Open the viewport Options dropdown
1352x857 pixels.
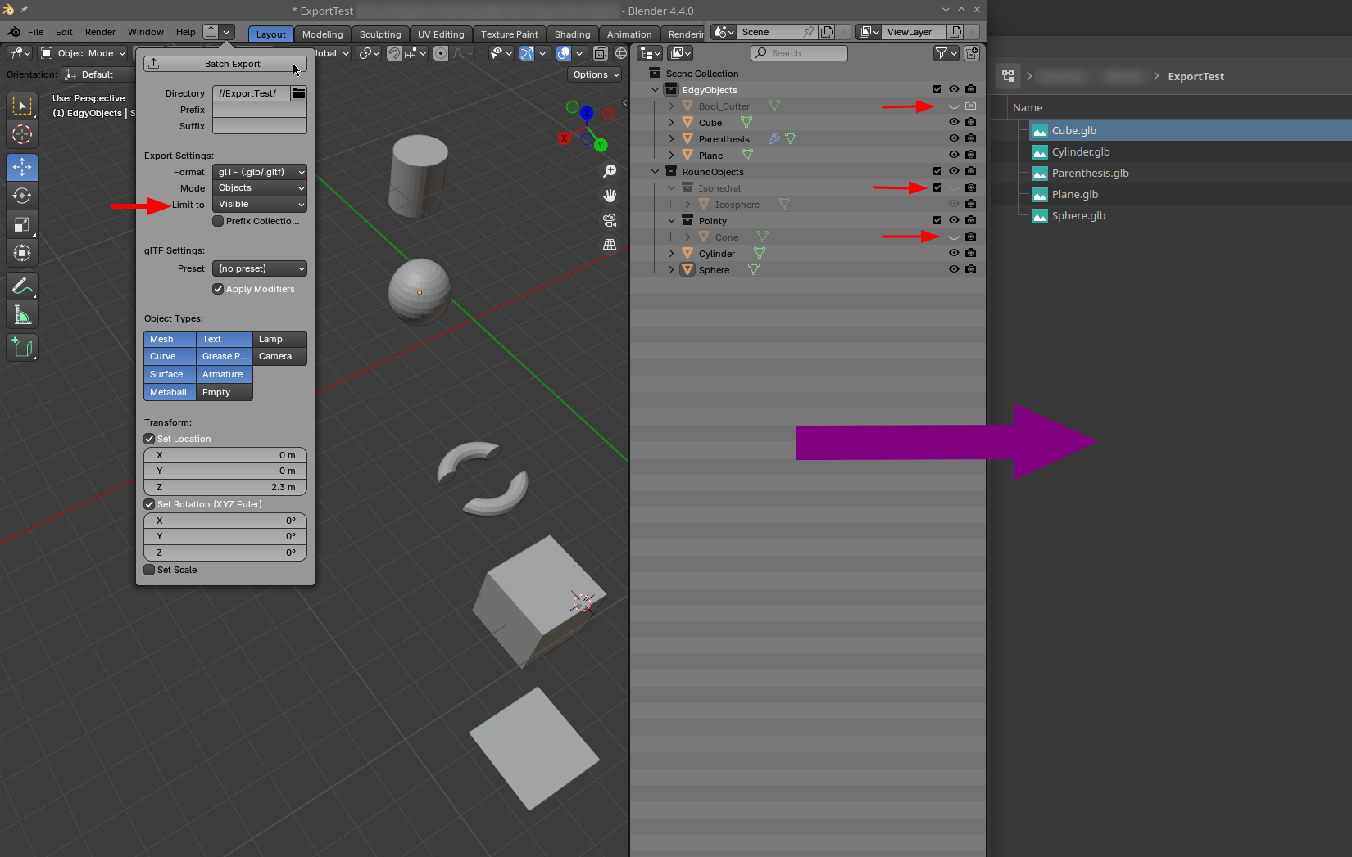(595, 74)
